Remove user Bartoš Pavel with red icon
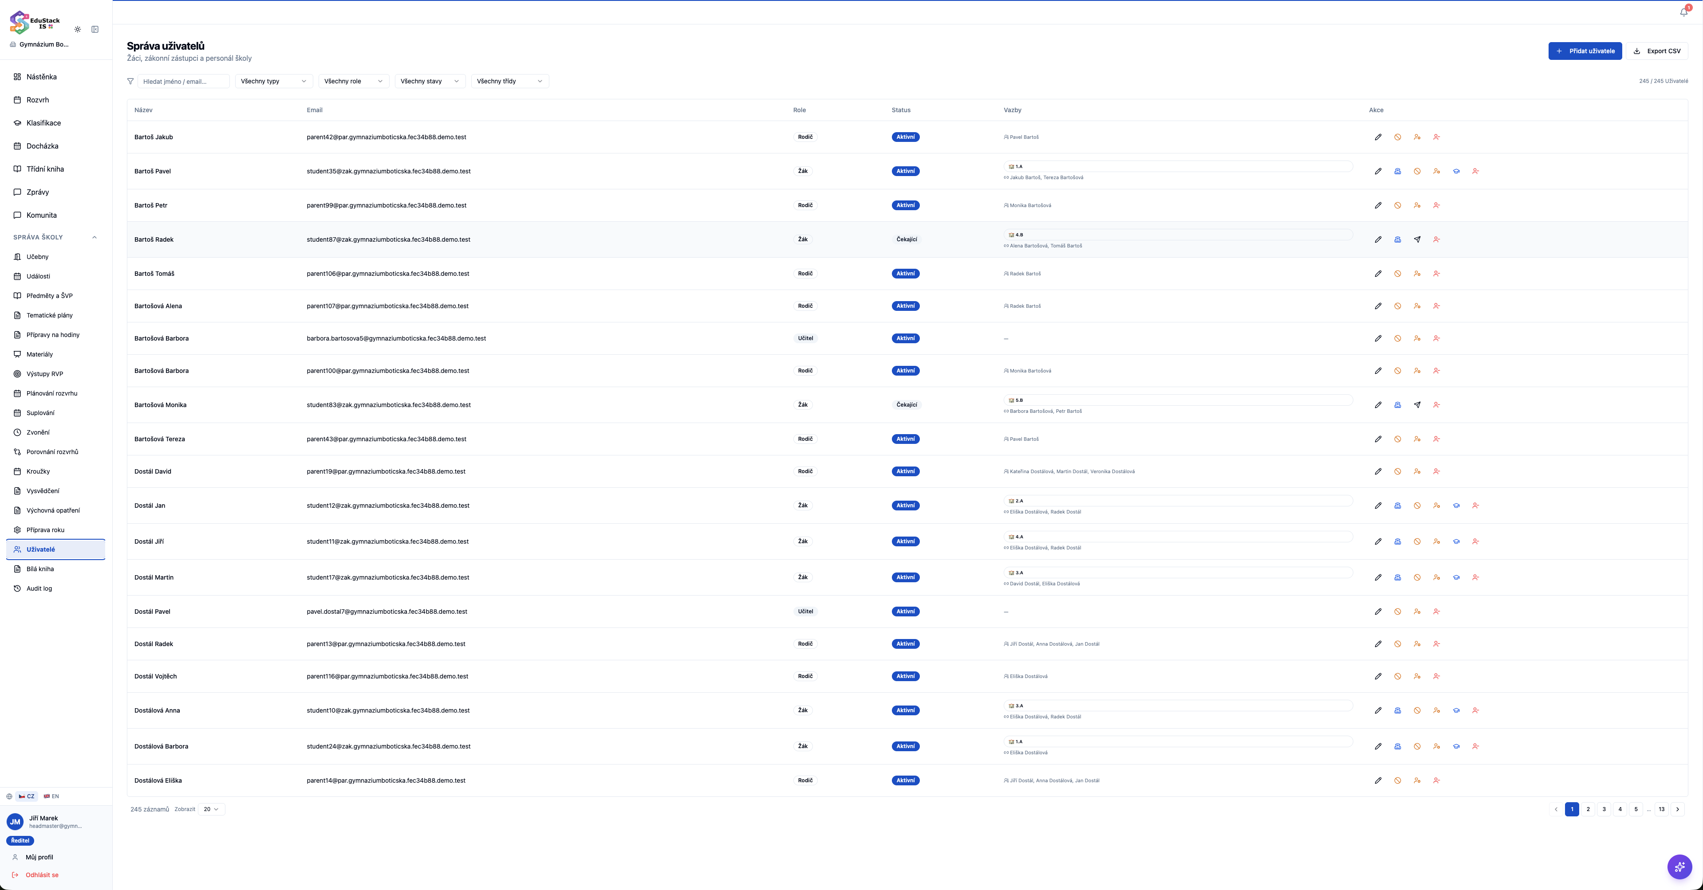This screenshot has width=1703, height=890. (x=1475, y=171)
